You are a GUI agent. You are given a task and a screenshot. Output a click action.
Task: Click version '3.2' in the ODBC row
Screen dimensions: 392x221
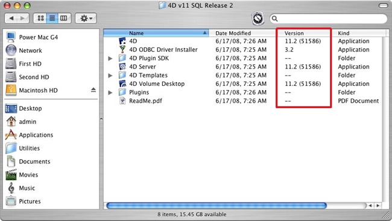tap(289, 50)
